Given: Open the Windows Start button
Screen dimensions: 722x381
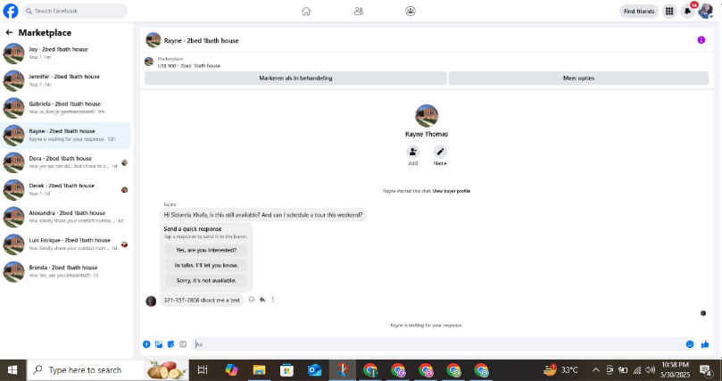Looking at the screenshot, I should tap(12, 370).
